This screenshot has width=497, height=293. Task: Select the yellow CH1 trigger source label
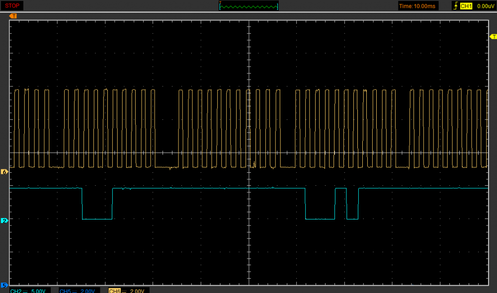click(466, 6)
